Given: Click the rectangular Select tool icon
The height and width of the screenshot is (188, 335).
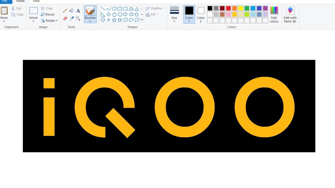Looking at the screenshot, I should click(33, 11).
